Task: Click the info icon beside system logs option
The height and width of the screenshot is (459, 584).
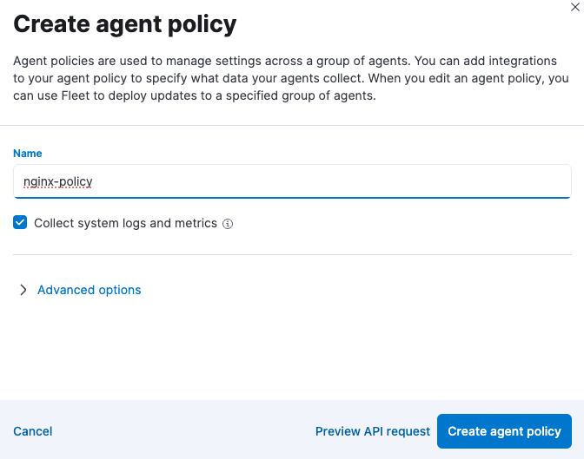Action: (228, 224)
